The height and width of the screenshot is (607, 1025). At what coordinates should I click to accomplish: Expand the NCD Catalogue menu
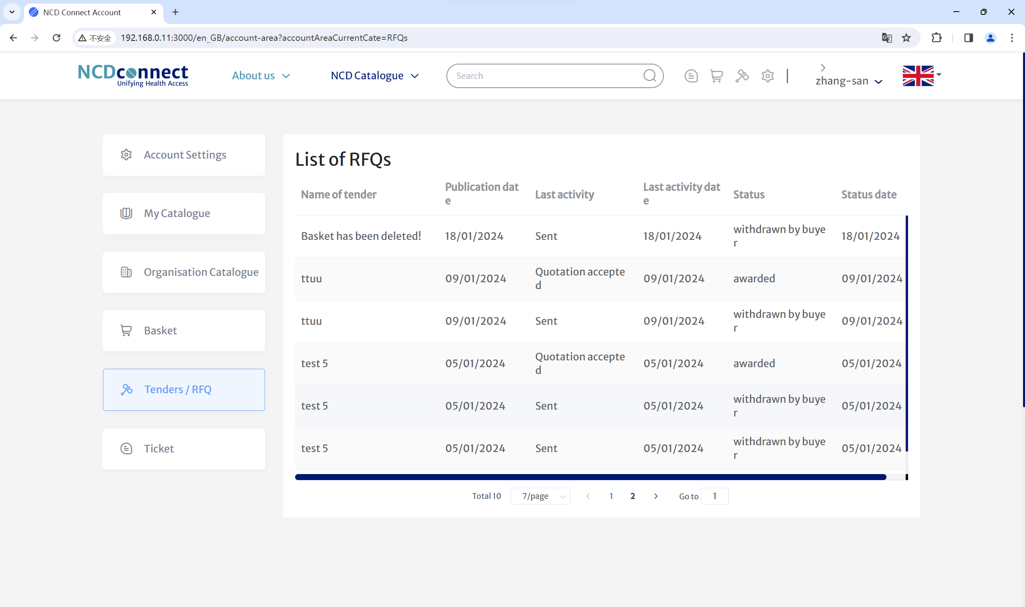(375, 76)
